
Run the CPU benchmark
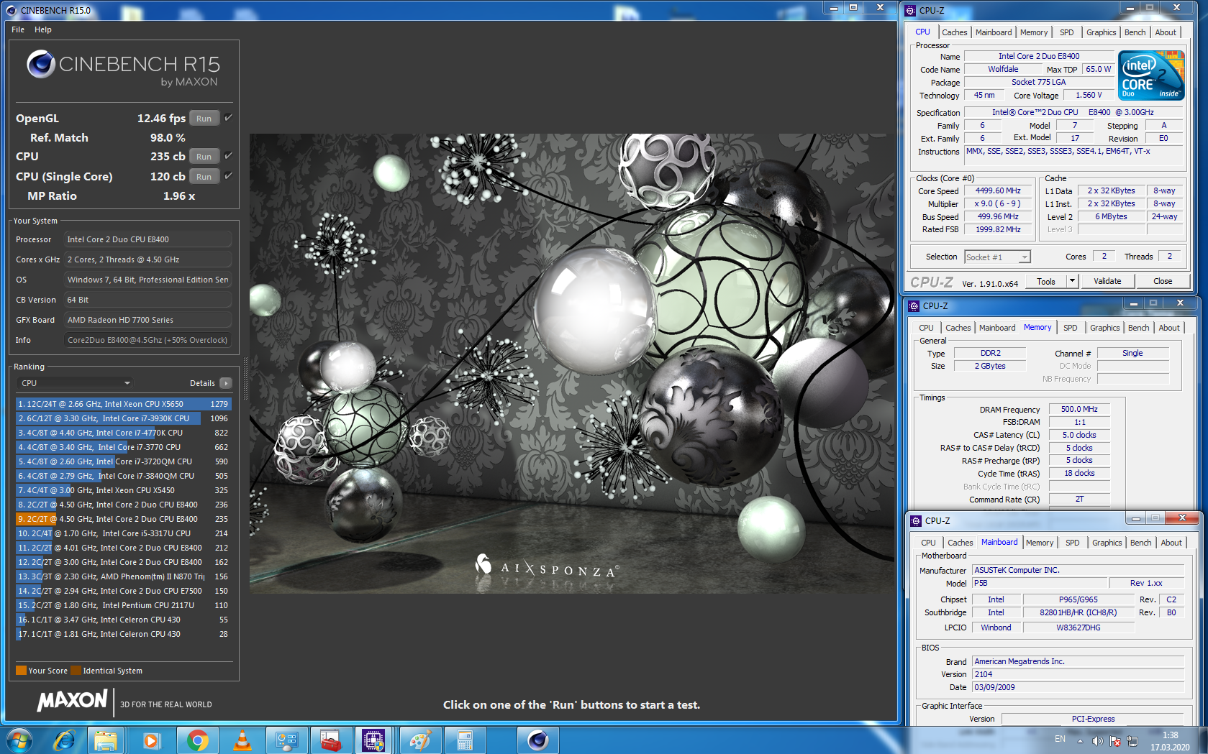[x=204, y=157]
